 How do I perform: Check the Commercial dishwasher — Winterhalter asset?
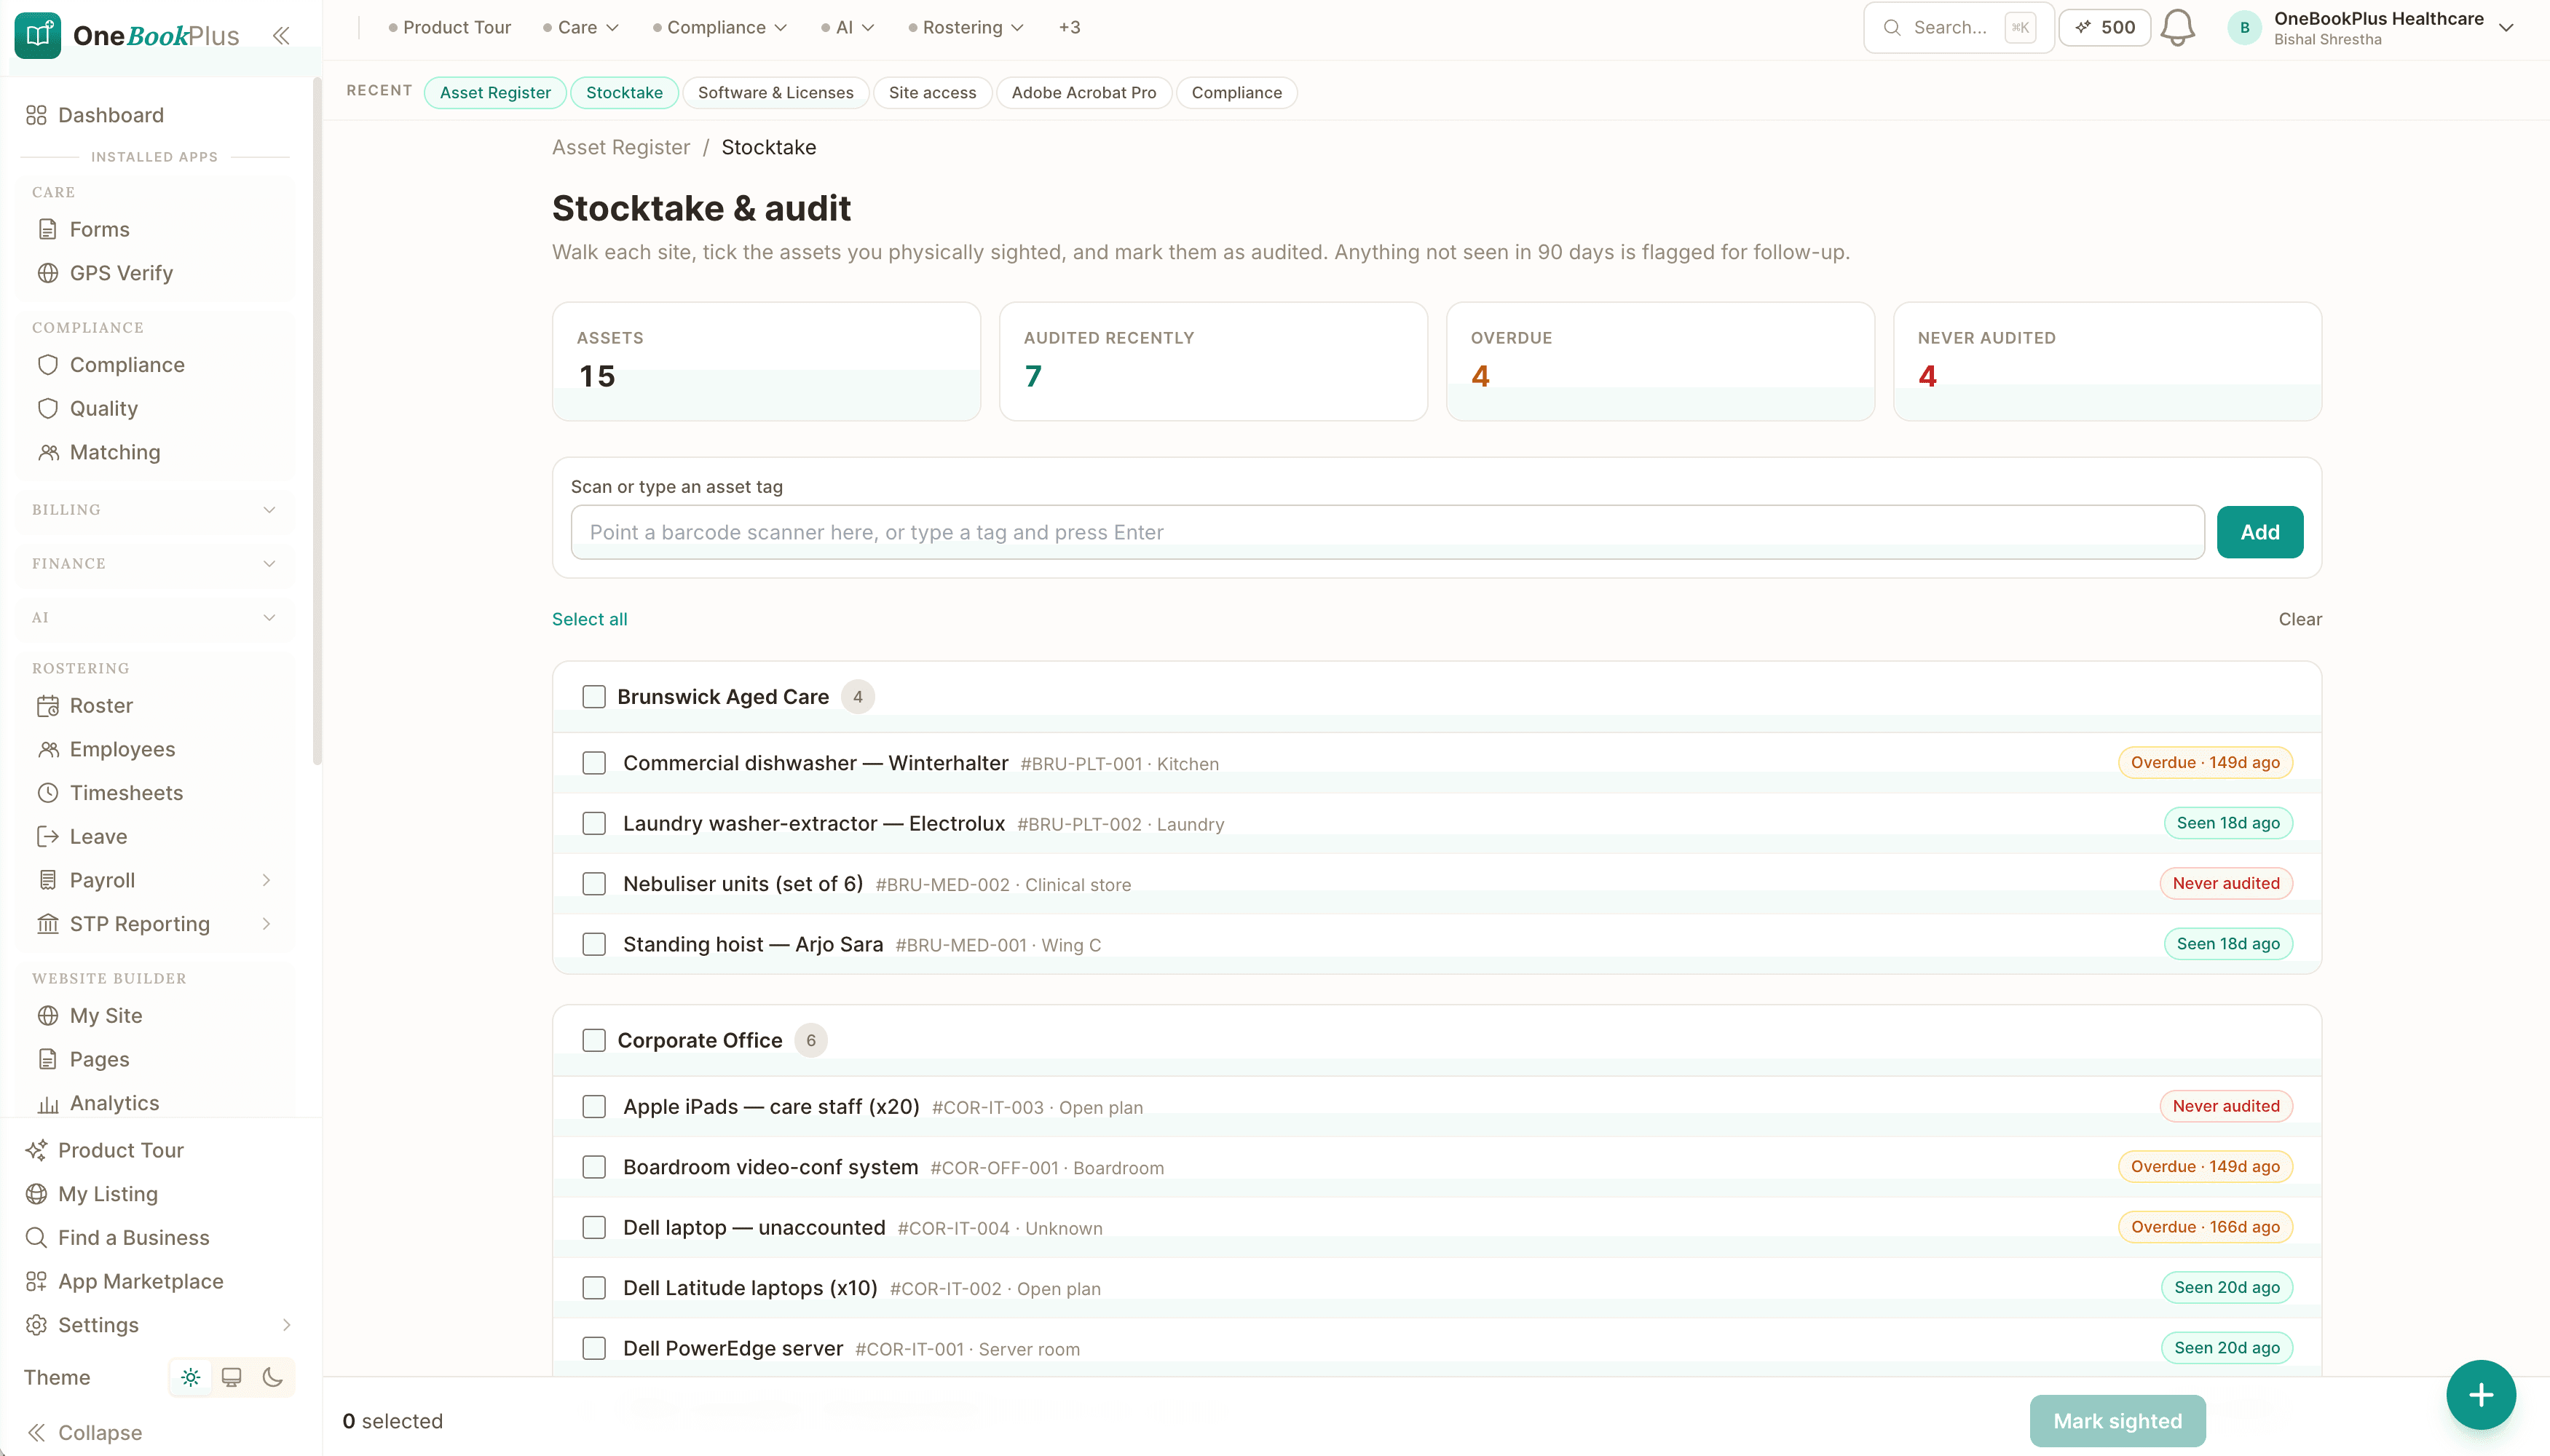tap(594, 763)
